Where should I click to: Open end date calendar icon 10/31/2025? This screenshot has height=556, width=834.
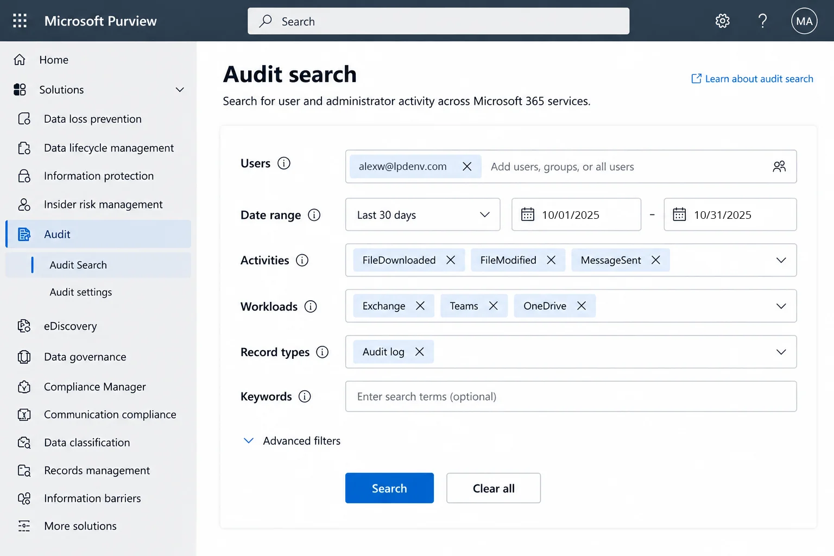click(x=679, y=214)
